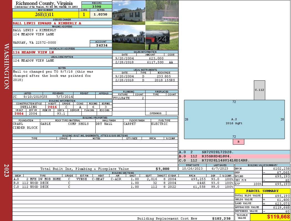Select the section A RPCN $95,255

point(198,179)
